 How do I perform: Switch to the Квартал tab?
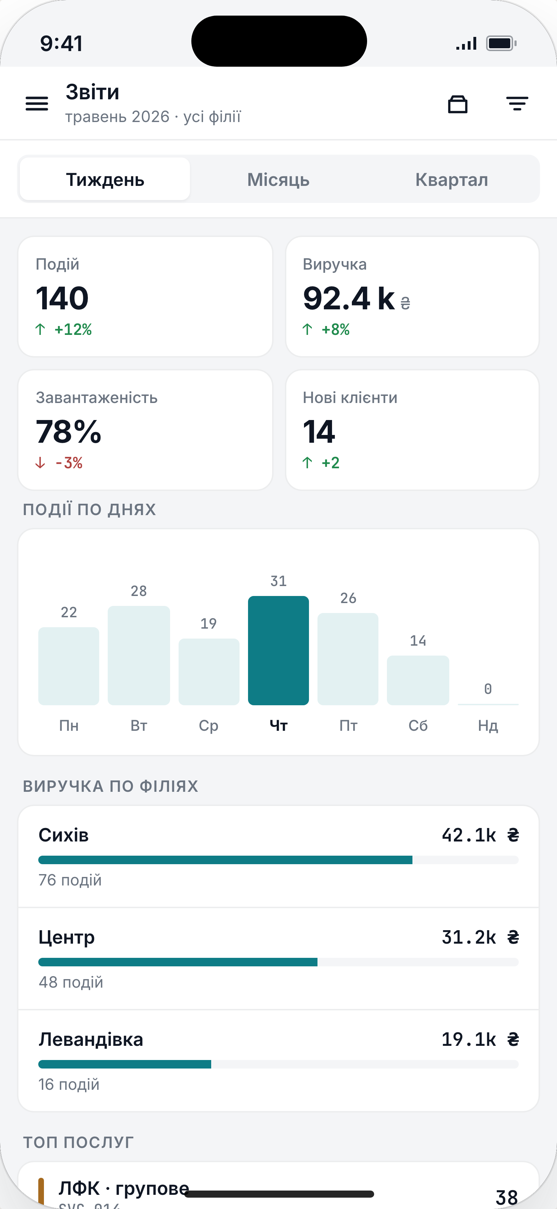(x=451, y=179)
